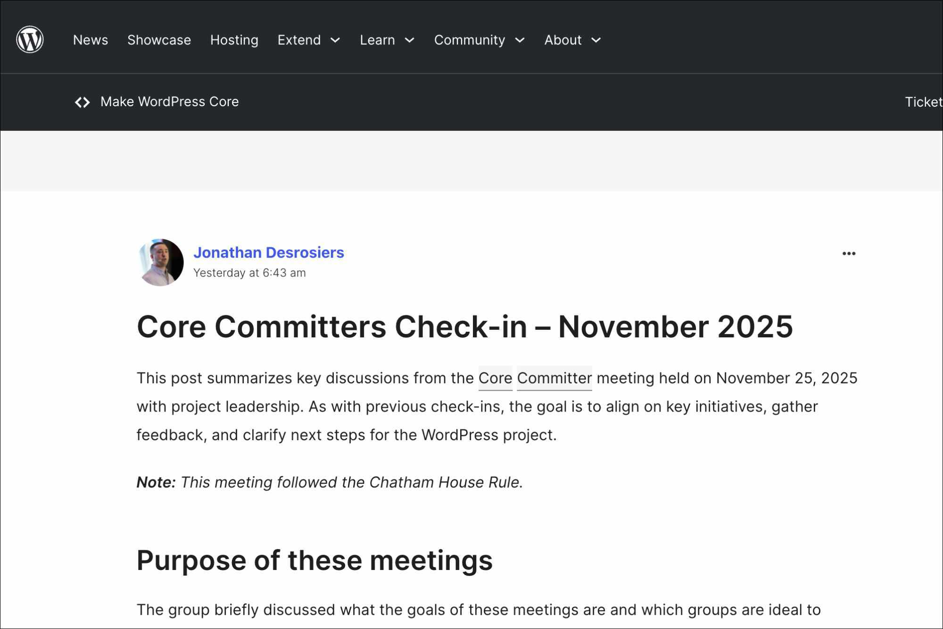Image resolution: width=943 pixels, height=629 pixels.
Task: Open the Make WordPress Core link
Action: [x=169, y=101]
